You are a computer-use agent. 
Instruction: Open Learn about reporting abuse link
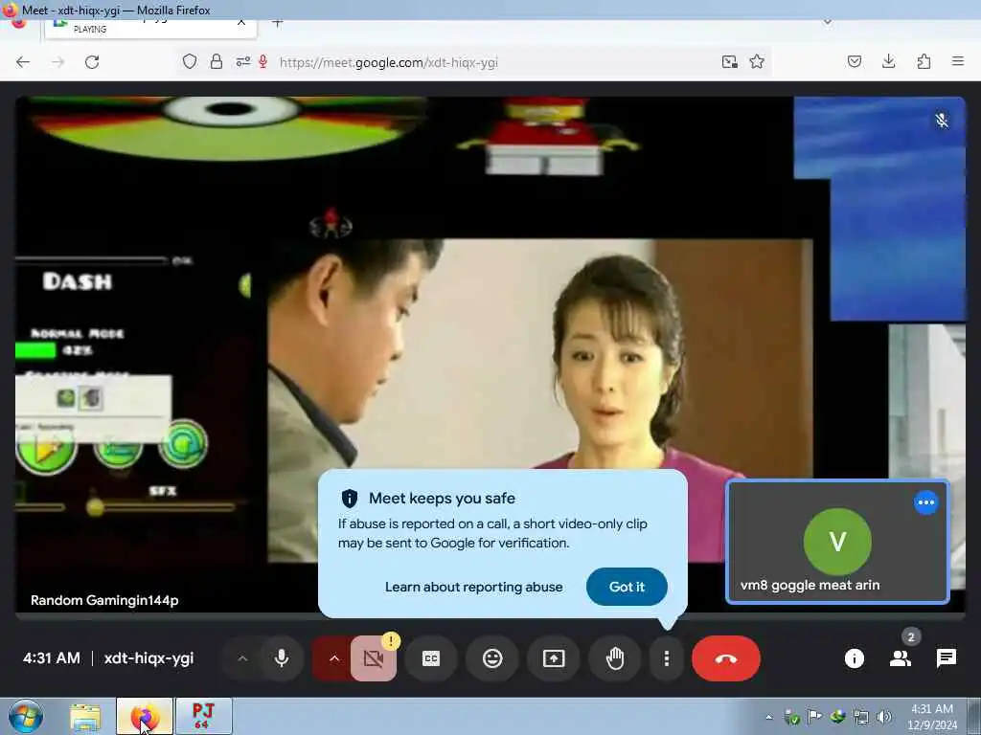coord(473,587)
